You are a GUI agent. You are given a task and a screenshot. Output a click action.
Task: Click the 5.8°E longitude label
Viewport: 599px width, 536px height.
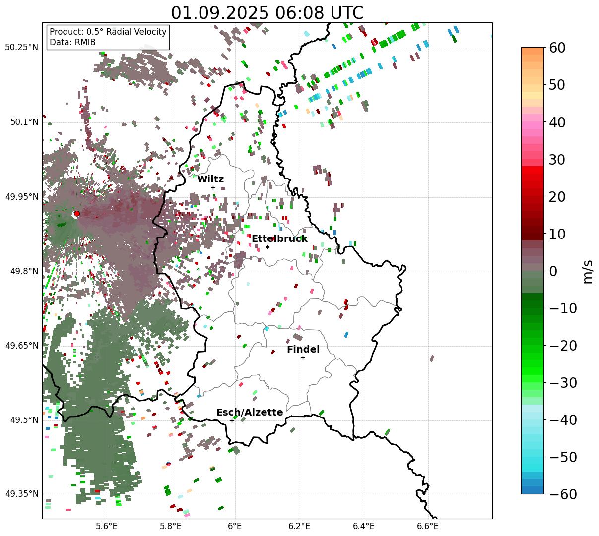pos(171,526)
